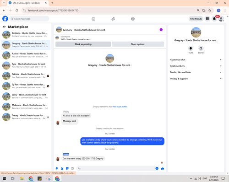Open the $900 Marketplace listing banner

pos(109,38)
